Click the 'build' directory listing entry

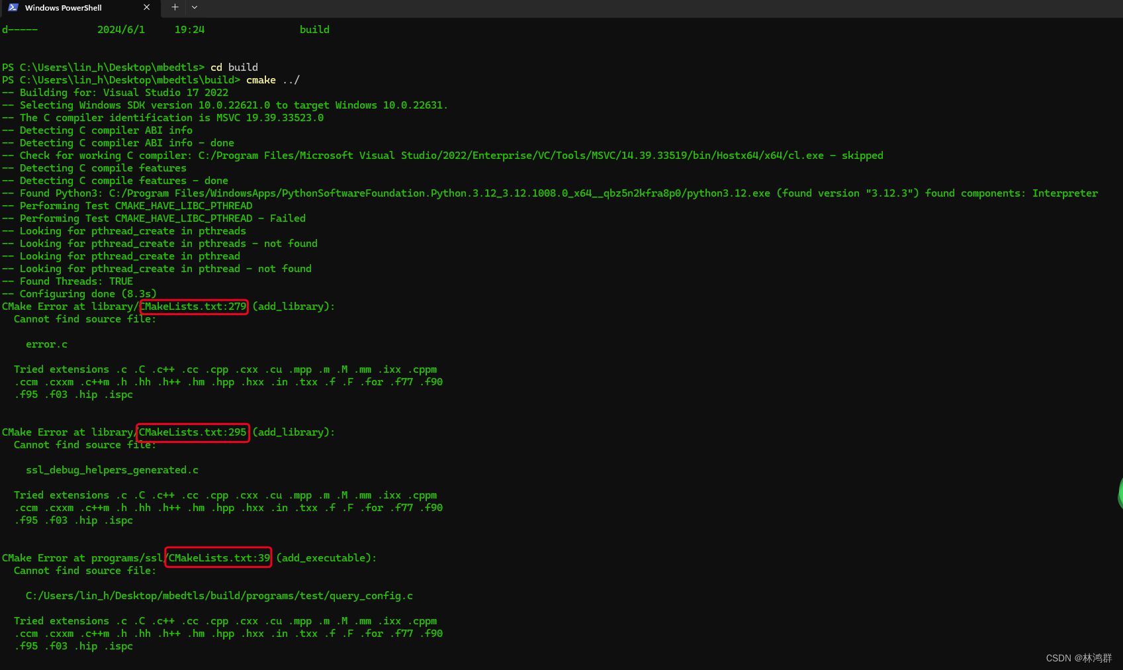point(314,29)
